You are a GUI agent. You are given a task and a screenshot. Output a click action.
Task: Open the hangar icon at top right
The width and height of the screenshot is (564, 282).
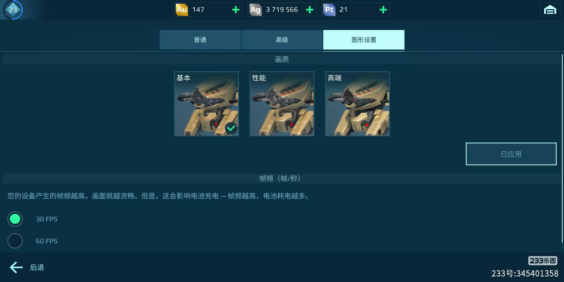[550, 10]
